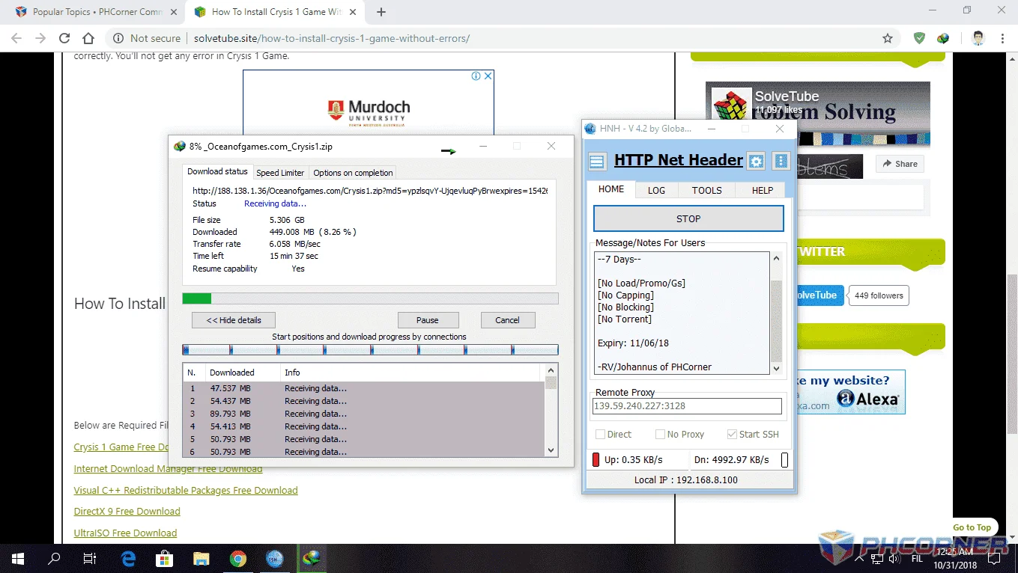Tick the No Proxy checkbox
The image size is (1018, 573).
[x=660, y=435]
